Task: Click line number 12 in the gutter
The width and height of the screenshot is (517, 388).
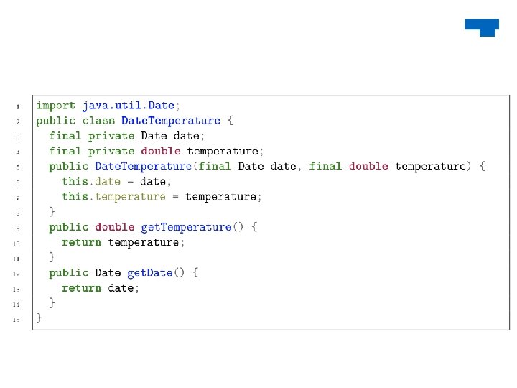Action: click(16, 273)
